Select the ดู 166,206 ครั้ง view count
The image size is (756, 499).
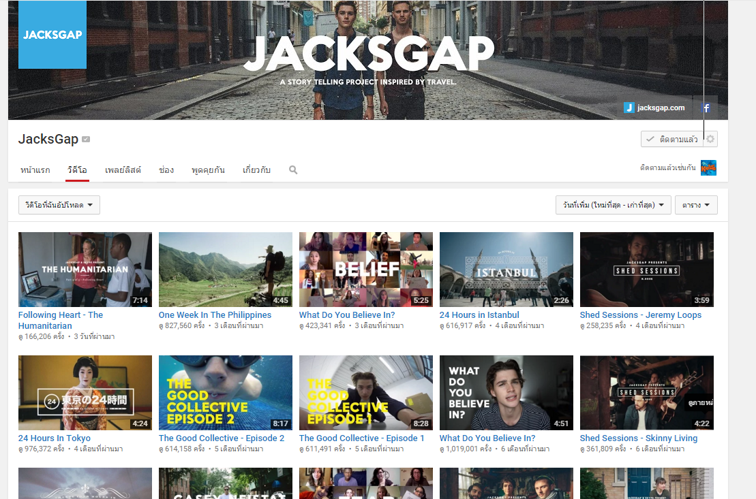click(x=41, y=337)
